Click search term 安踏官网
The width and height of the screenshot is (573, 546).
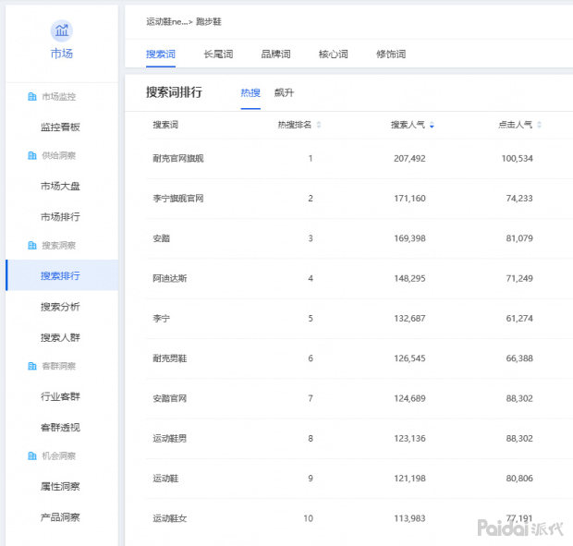pyautogui.click(x=169, y=398)
